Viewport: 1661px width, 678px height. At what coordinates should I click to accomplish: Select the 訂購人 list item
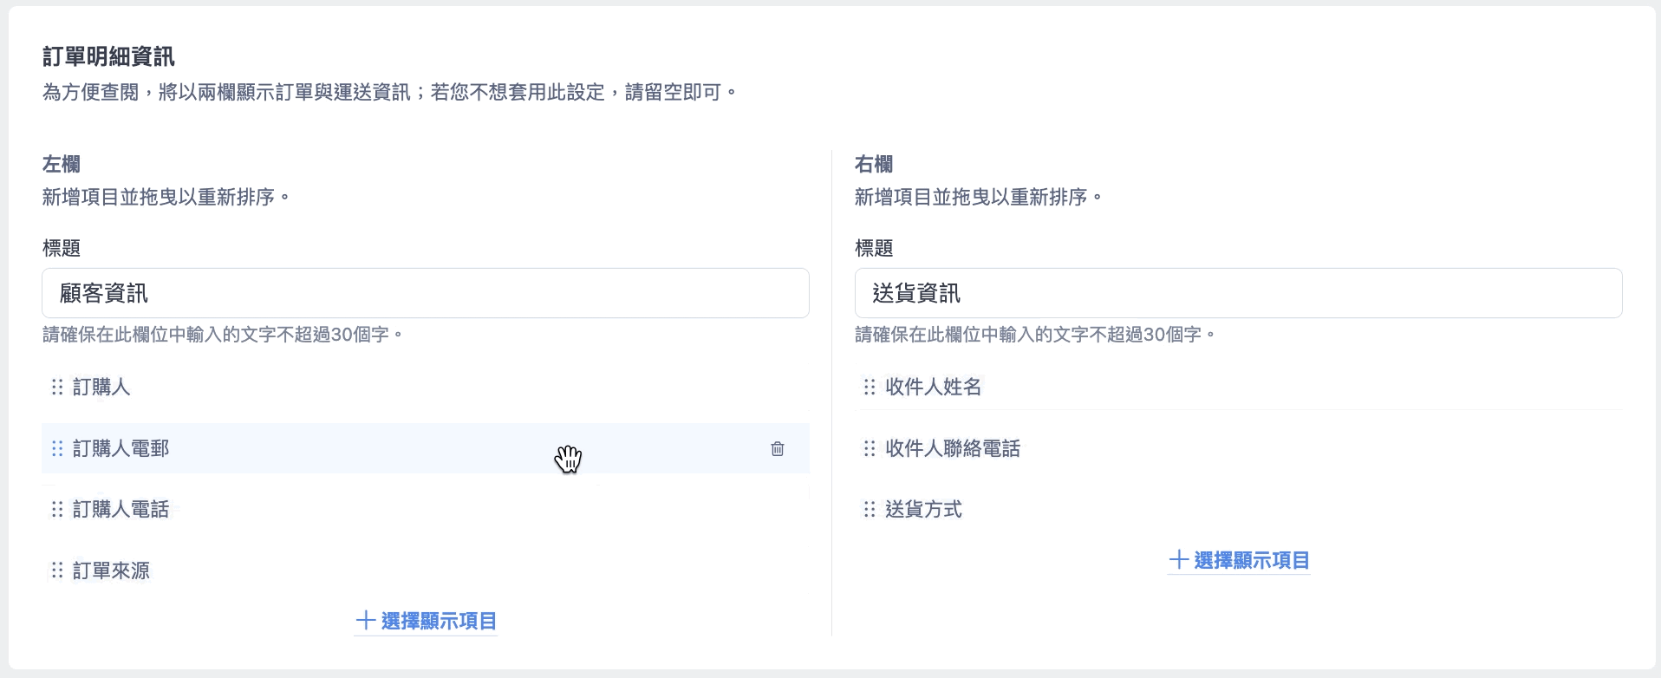426,387
